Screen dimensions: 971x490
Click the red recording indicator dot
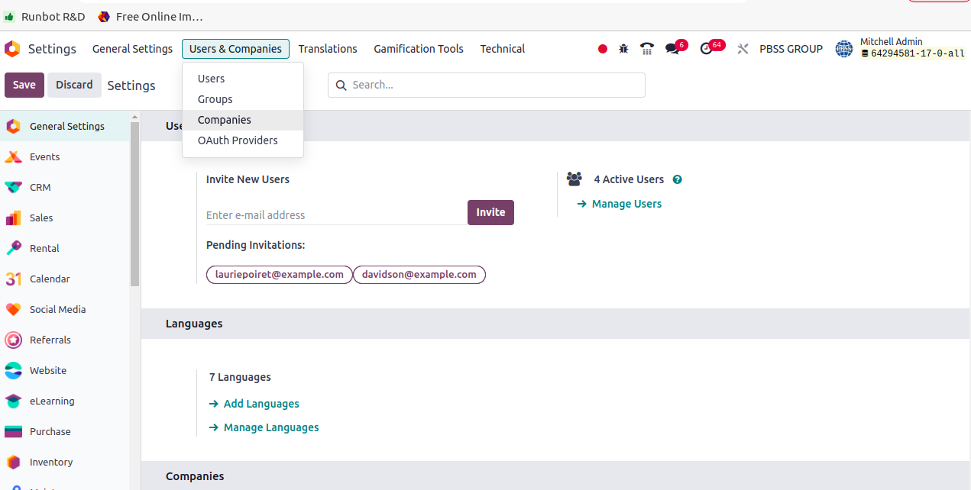(x=603, y=49)
